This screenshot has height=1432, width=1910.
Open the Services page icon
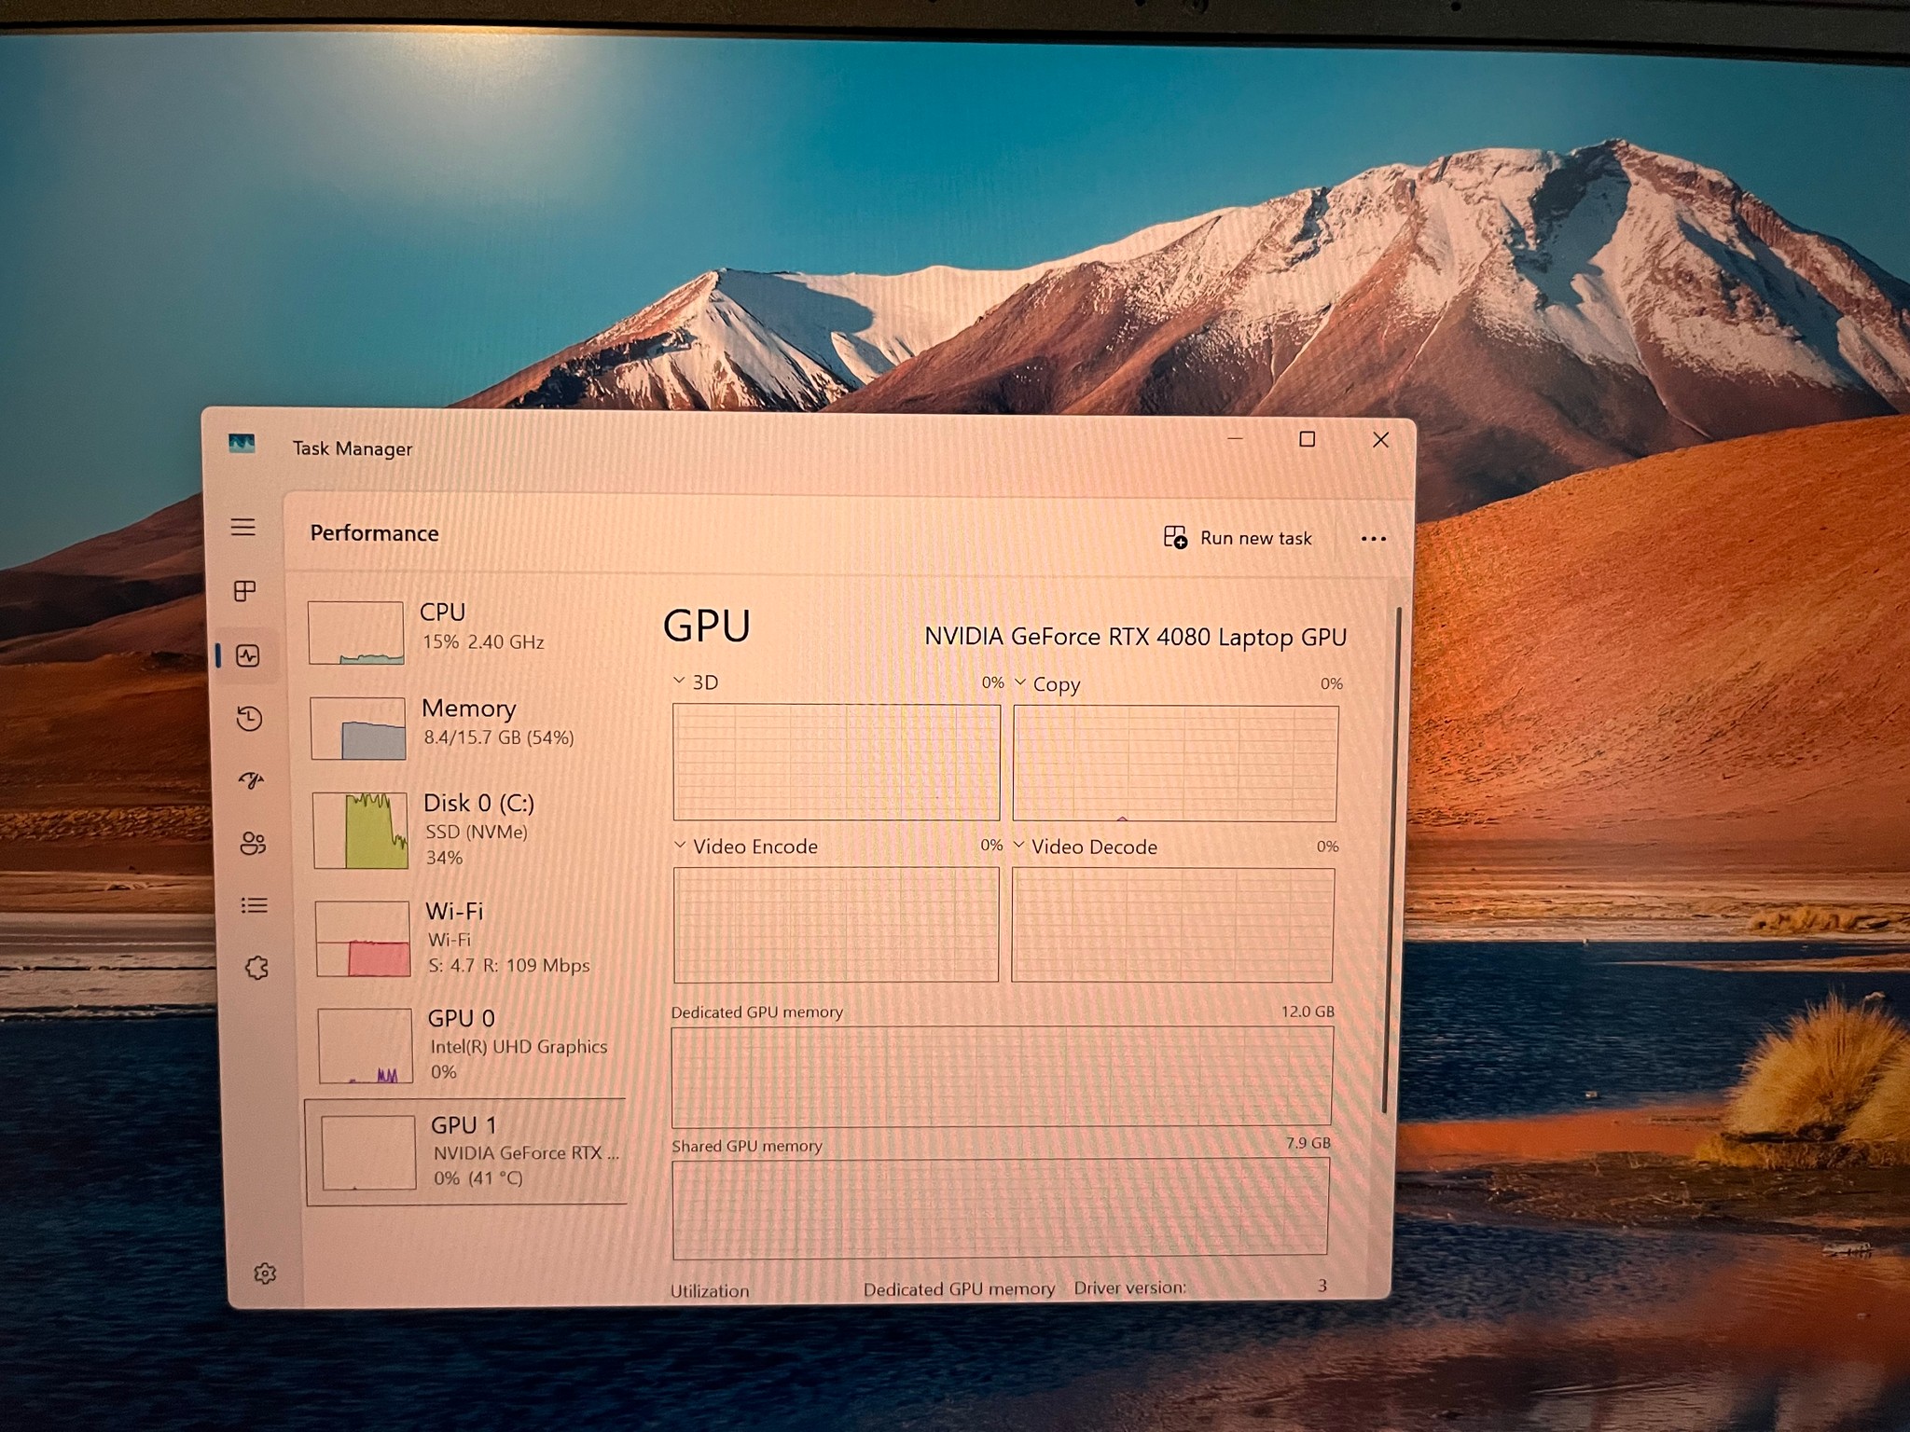click(x=256, y=968)
